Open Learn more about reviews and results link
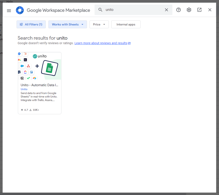Image resolution: width=219 pixels, height=195 pixels. click(x=102, y=43)
